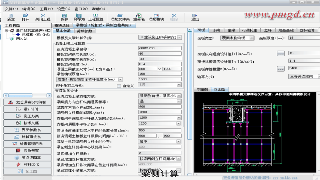This screenshot has height=180, width=320.
Task: Toggle the 自定义 checkbox
Action: click(119, 86)
